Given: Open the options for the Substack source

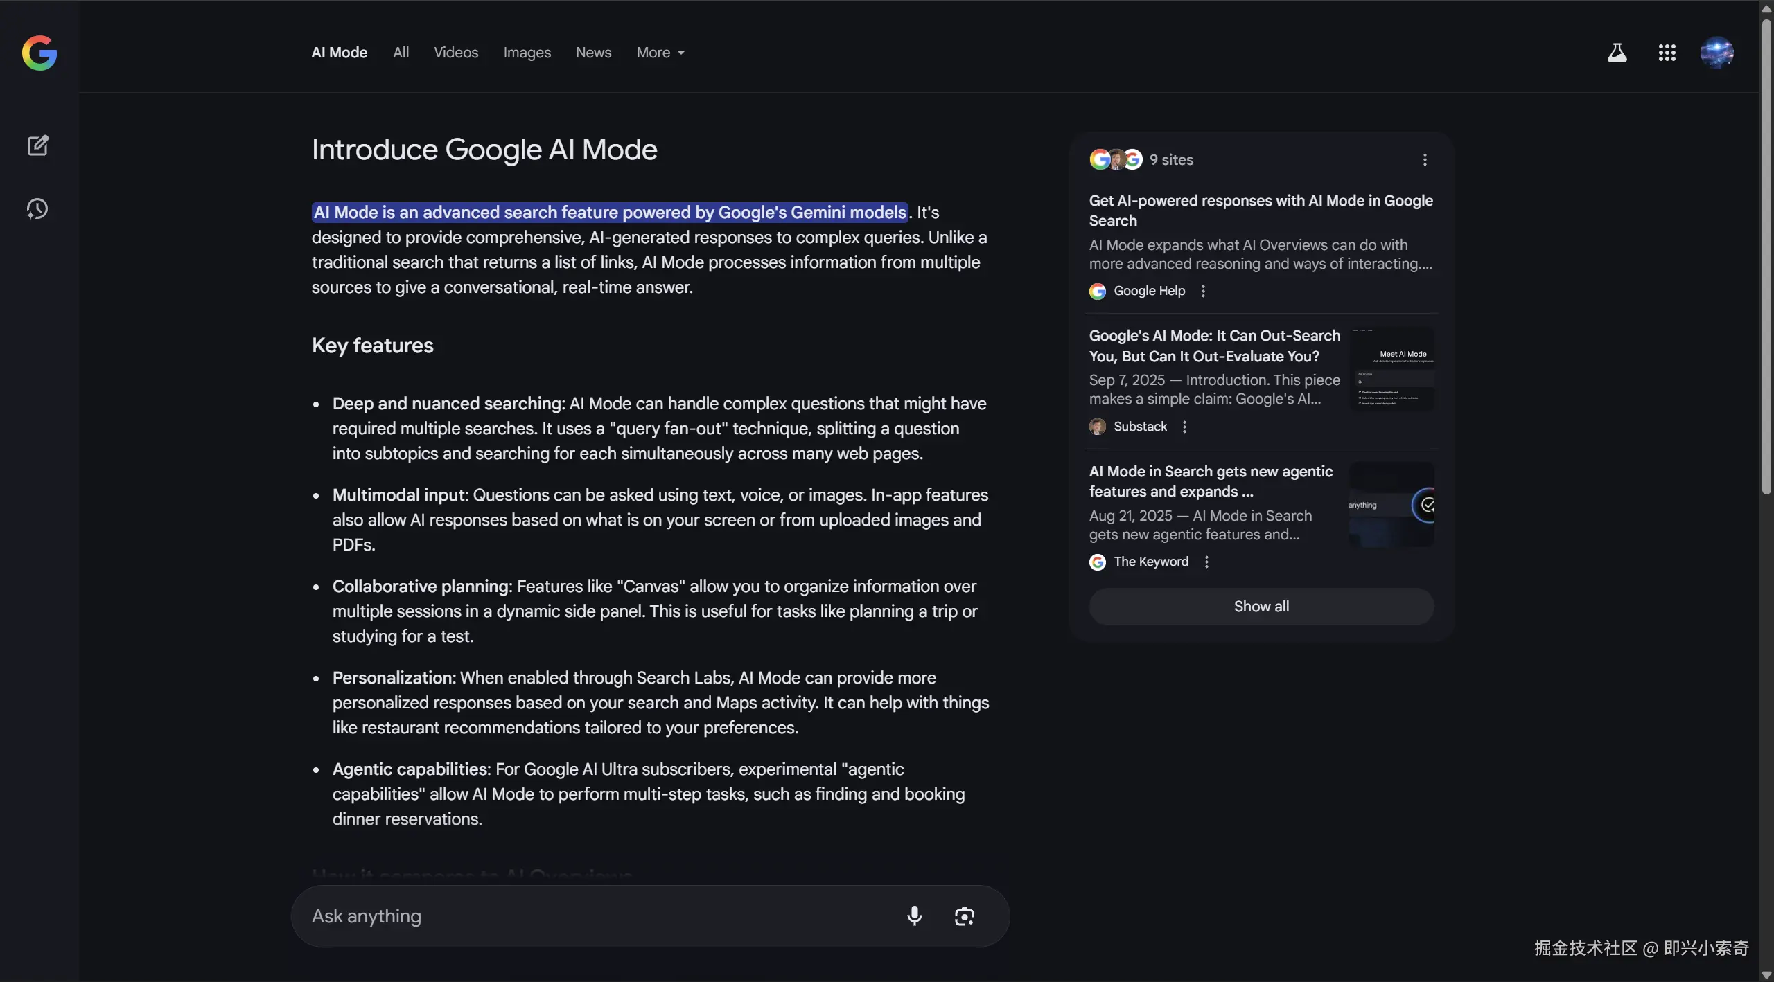Looking at the screenshot, I should pyautogui.click(x=1184, y=427).
